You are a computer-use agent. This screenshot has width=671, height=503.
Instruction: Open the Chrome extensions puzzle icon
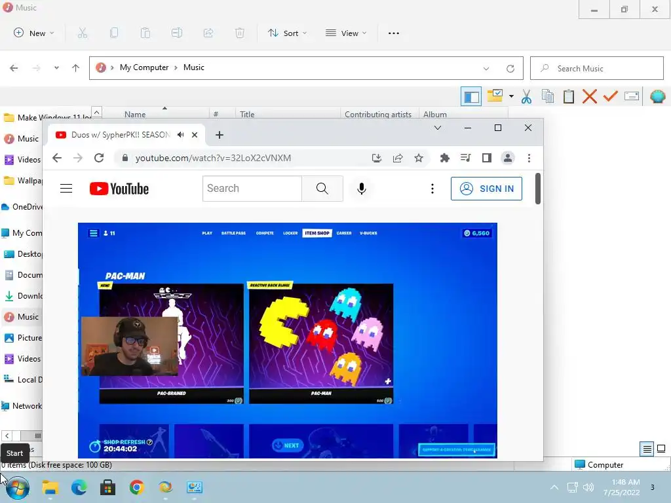point(445,158)
